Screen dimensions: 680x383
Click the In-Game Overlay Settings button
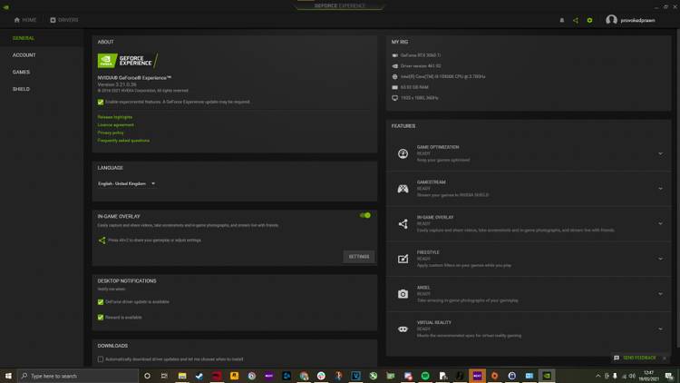click(359, 257)
